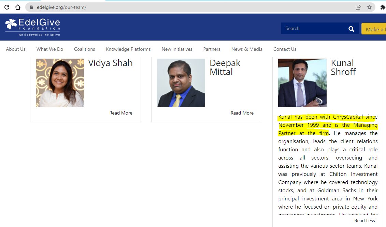
Task: Focus the address bar URL edelgive.org/our-team/
Action: [x=61, y=7]
